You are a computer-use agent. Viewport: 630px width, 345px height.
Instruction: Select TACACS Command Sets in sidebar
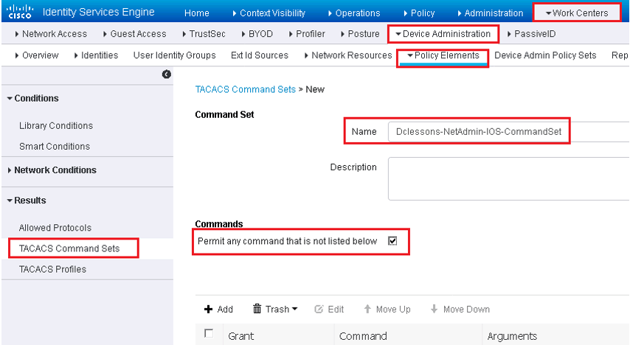(x=69, y=248)
